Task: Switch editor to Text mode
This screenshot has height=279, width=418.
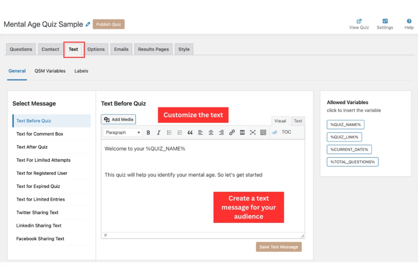Action: click(298, 121)
